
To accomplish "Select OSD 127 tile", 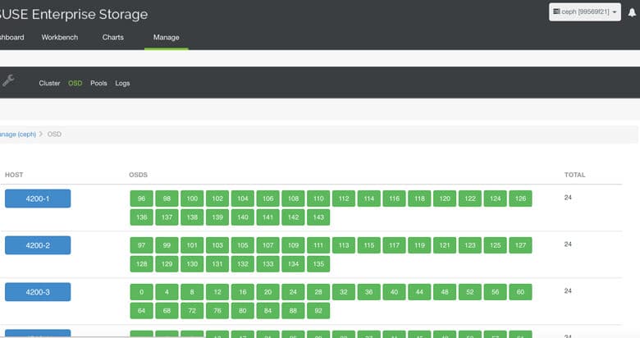I will click(520, 245).
